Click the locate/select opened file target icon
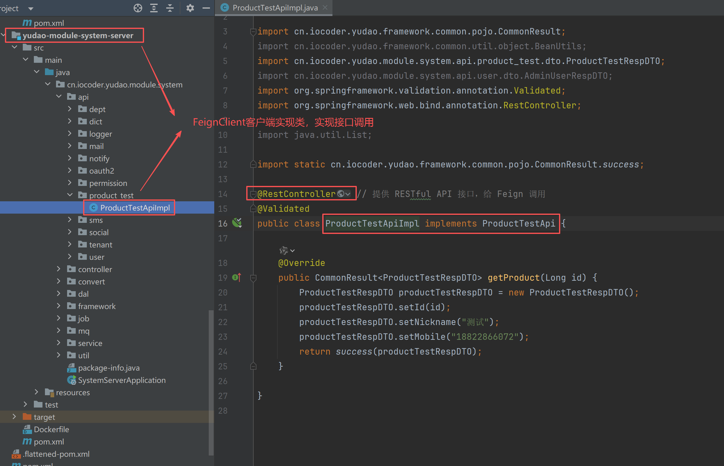Viewport: 724px width, 466px height. coord(138,8)
